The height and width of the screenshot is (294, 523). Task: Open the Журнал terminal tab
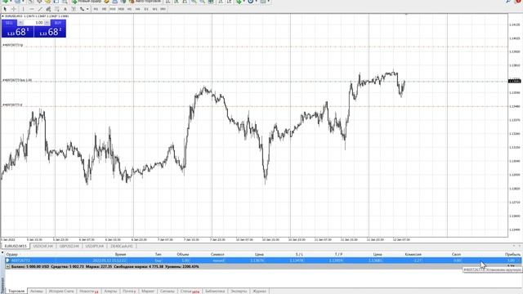coord(259,291)
